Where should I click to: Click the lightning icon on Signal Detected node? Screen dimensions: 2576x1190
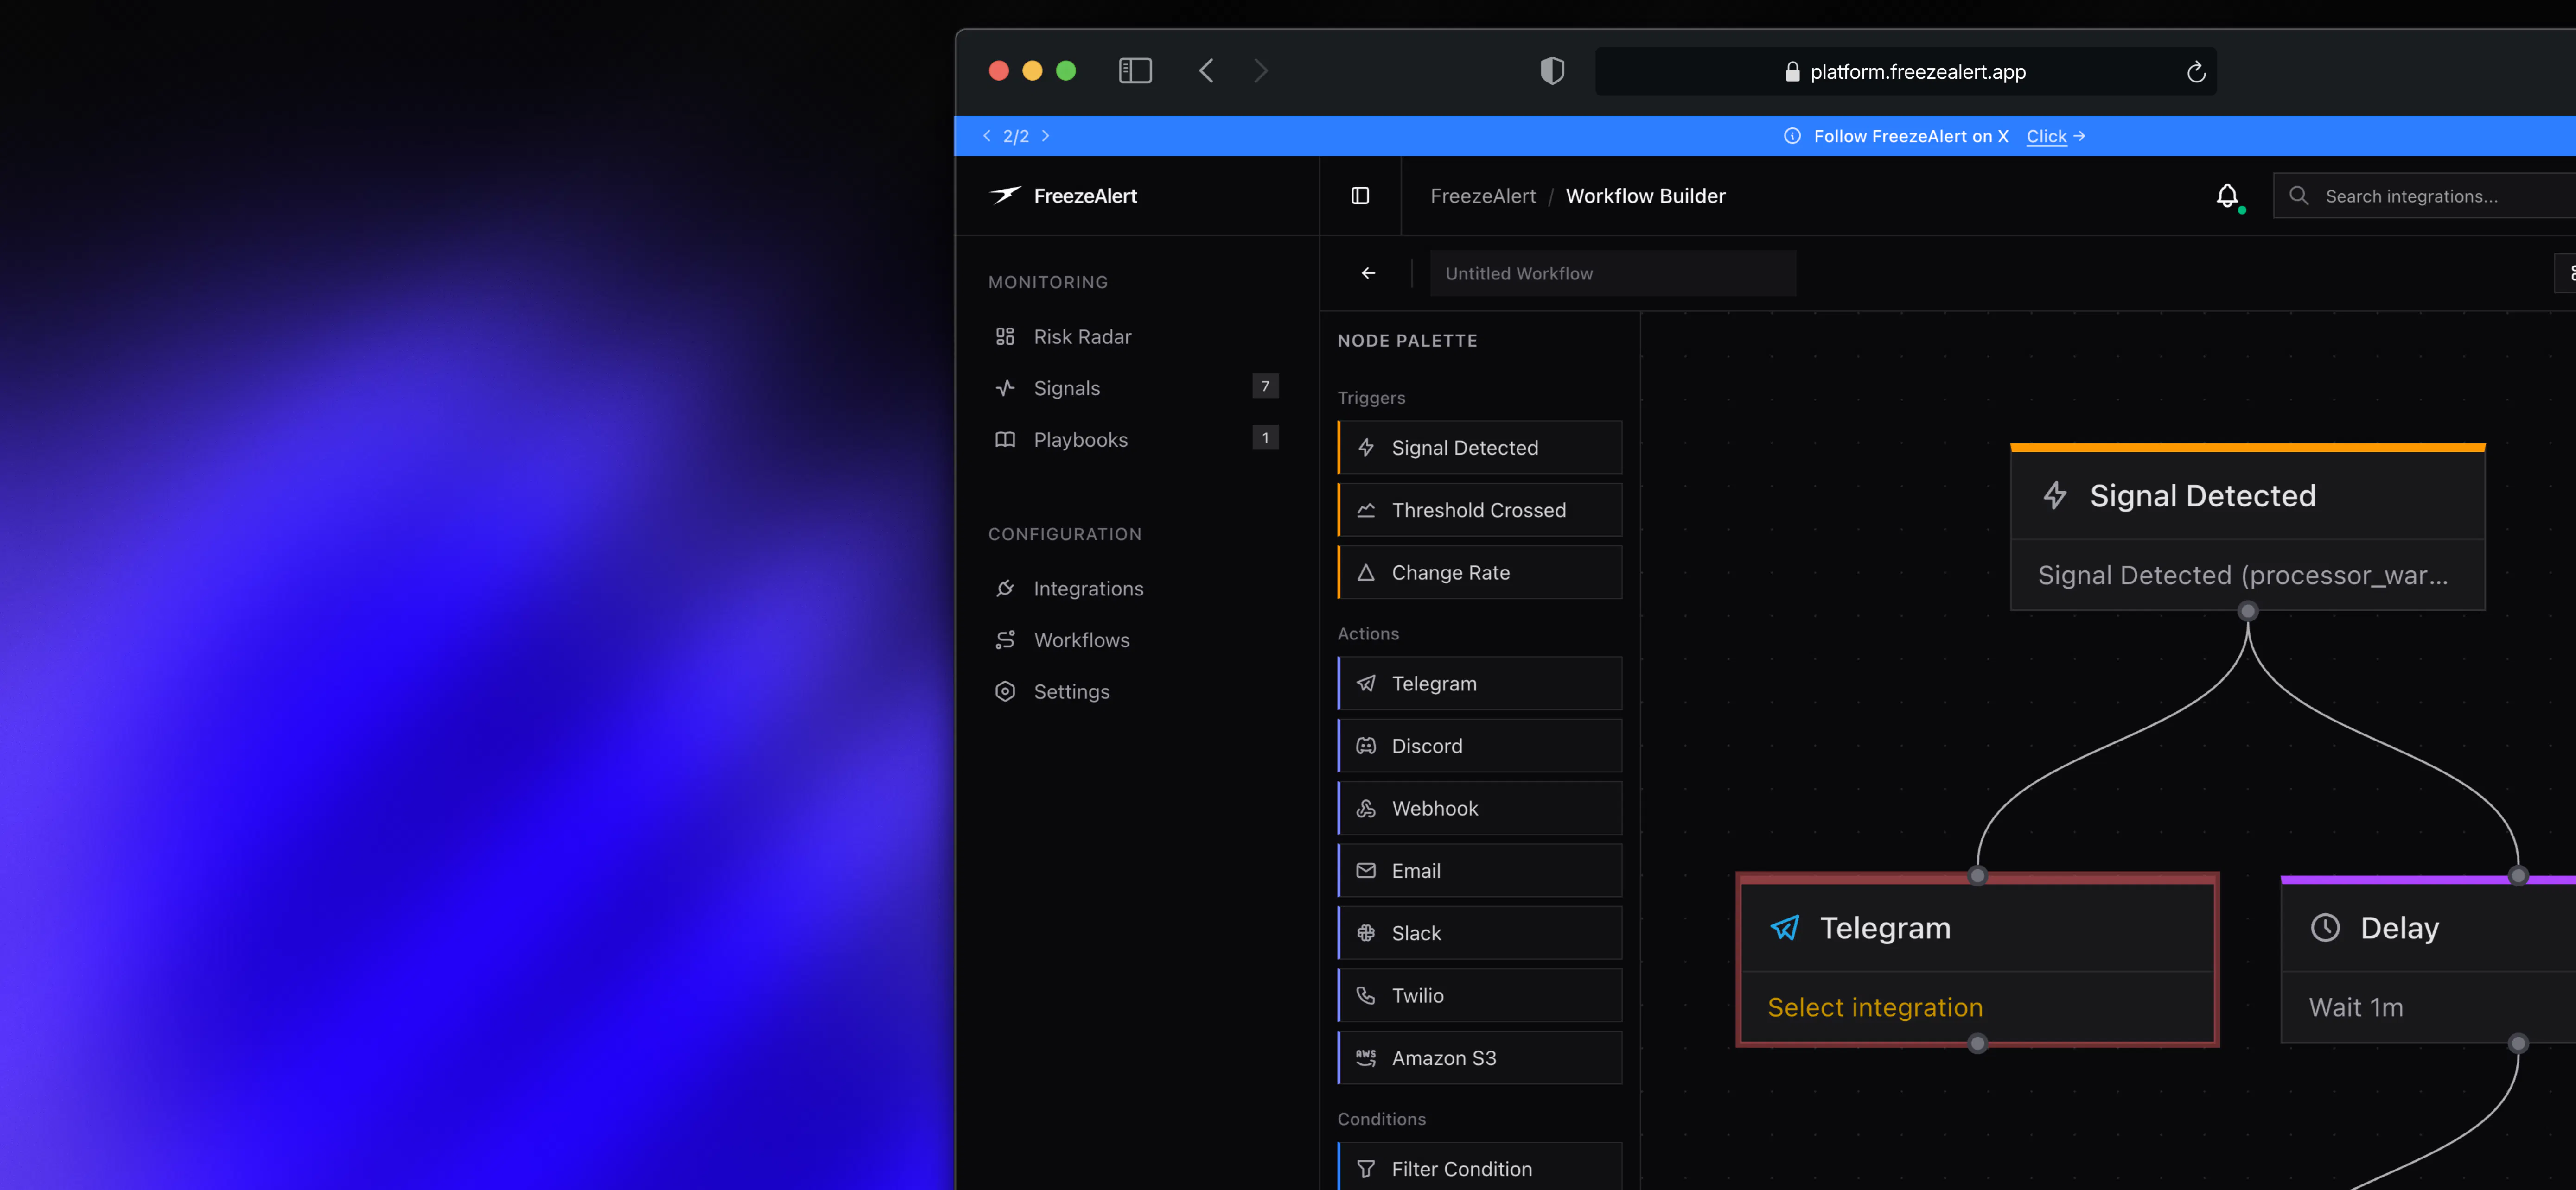pyautogui.click(x=2055, y=494)
